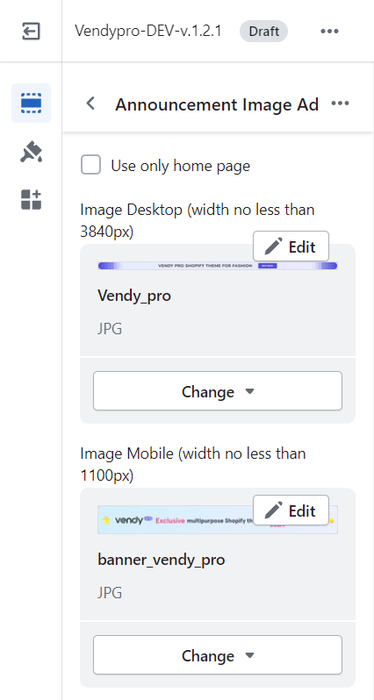The width and height of the screenshot is (374, 700).
Task: Open the Sections panel icon in sidebar
Action: 31,104
